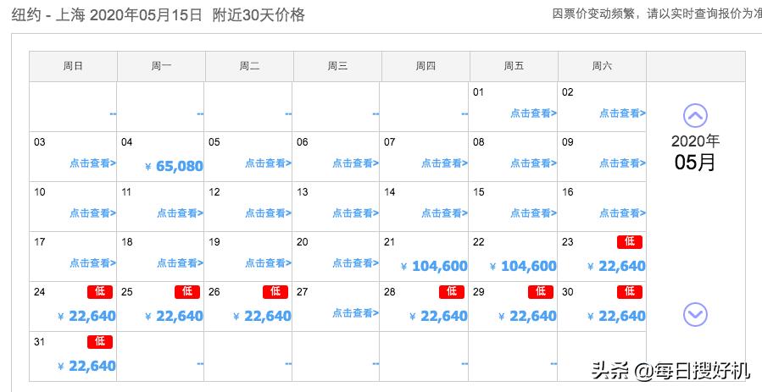Open May 05 click-to-view link
The height and width of the screenshot is (392, 762).
[268, 163]
